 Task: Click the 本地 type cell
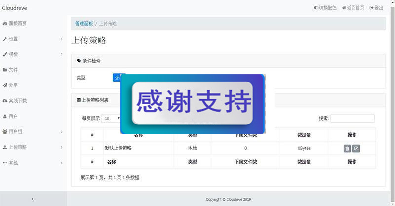(193, 148)
